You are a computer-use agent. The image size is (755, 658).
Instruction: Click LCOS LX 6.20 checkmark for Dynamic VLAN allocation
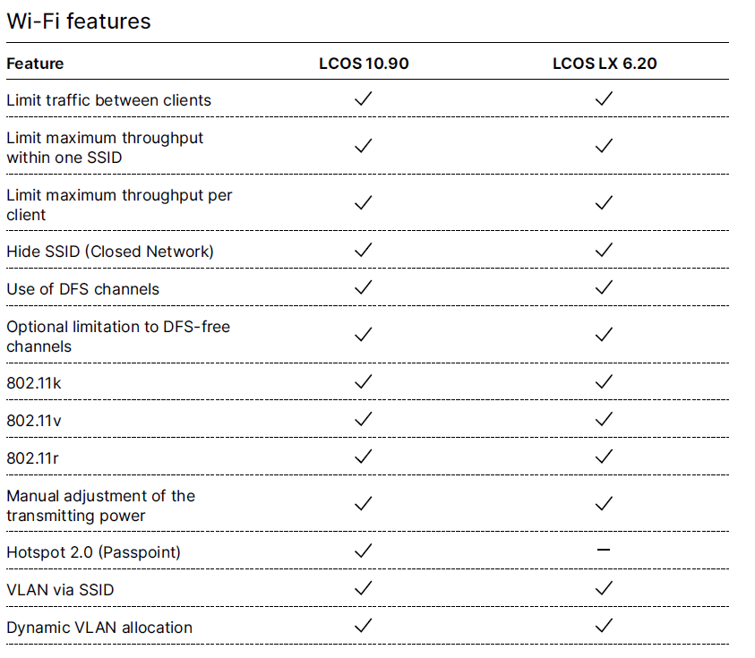[604, 626]
